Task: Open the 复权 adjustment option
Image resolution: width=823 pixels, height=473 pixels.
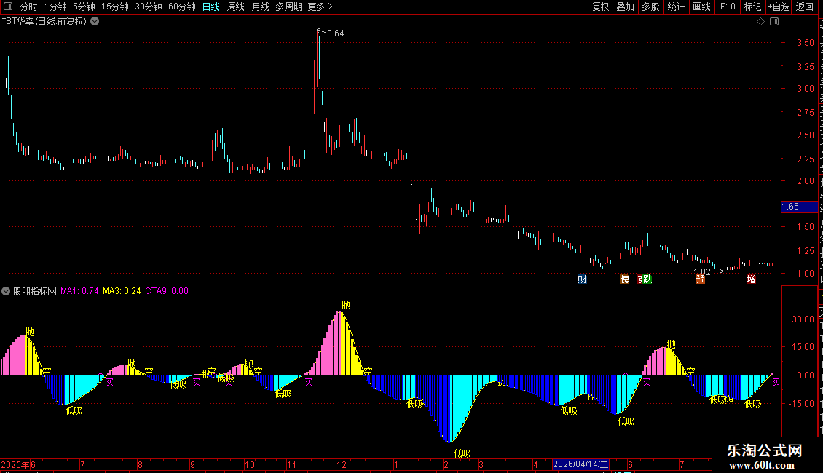Action: pos(600,7)
